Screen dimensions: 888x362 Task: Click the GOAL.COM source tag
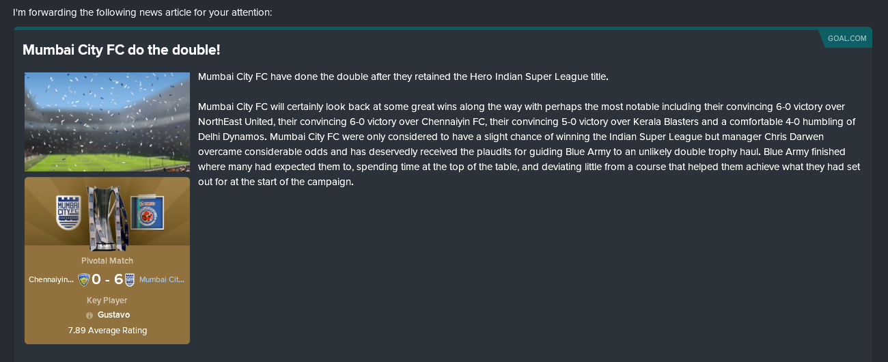[x=847, y=38]
